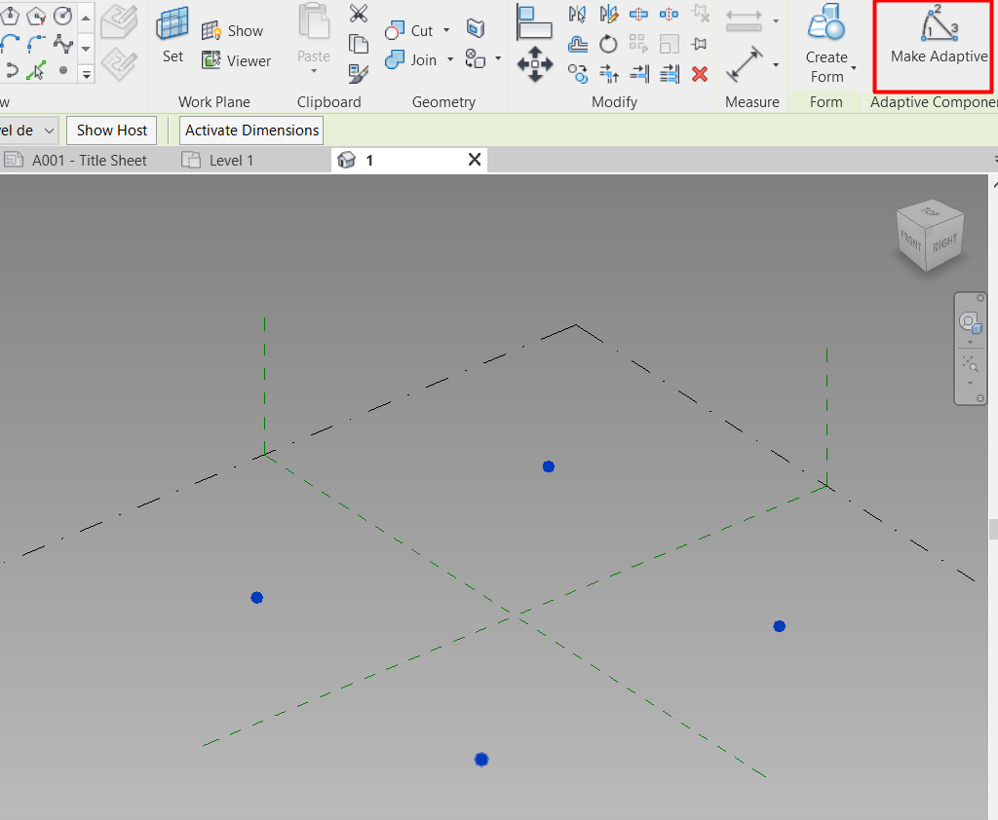Viewport: 998px width, 820px height.
Task: Select the Measure Between Two References tool
Action: click(744, 21)
